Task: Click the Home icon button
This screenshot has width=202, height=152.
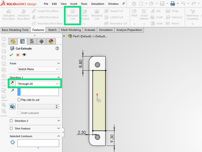Action: [x=134, y=4]
